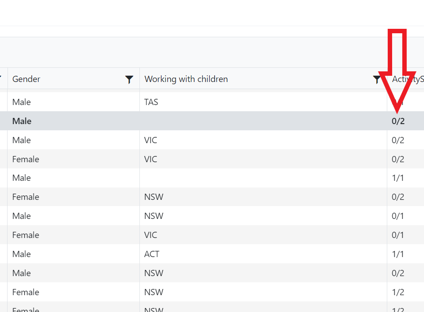Sort by the Gender column header
Screen dimensions: 424x312
26,79
